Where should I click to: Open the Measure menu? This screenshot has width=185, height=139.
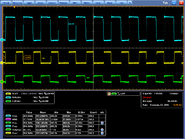click(63, 2)
